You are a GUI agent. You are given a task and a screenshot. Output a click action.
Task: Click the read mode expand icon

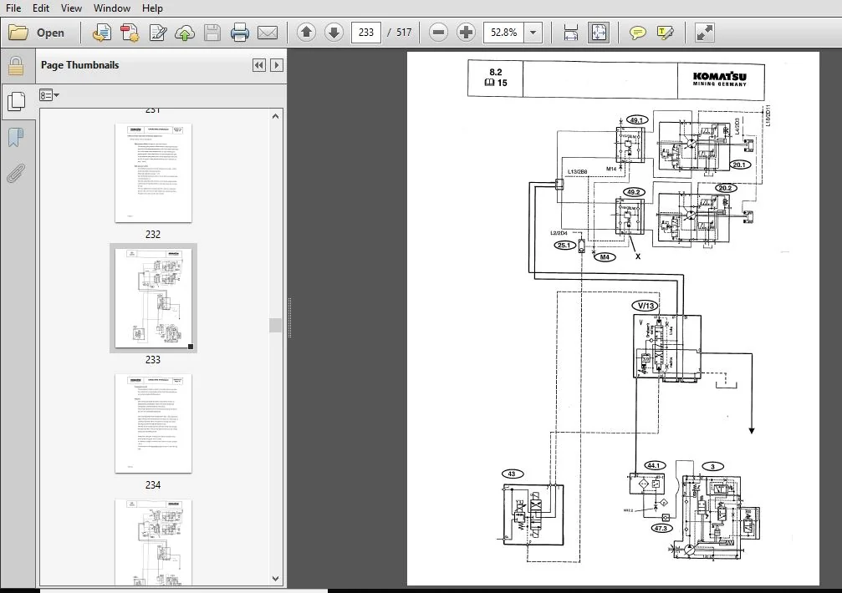[x=704, y=33]
